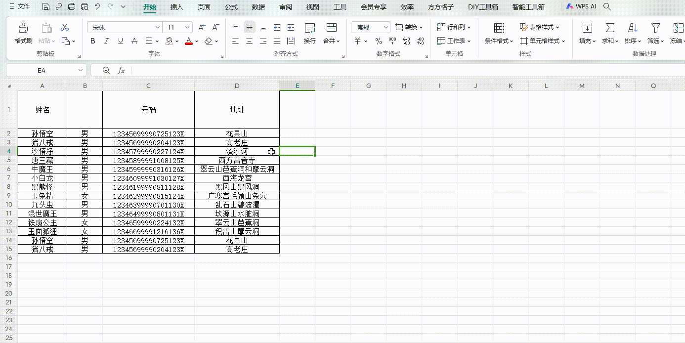Click the zoom magnifier icon in formula bar
Viewport: 685px width, 343px height.
pyautogui.click(x=106, y=71)
